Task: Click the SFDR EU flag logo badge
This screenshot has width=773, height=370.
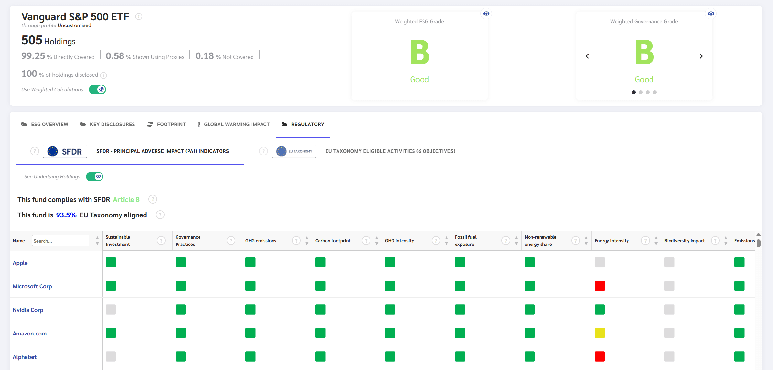Action: [x=65, y=151]
